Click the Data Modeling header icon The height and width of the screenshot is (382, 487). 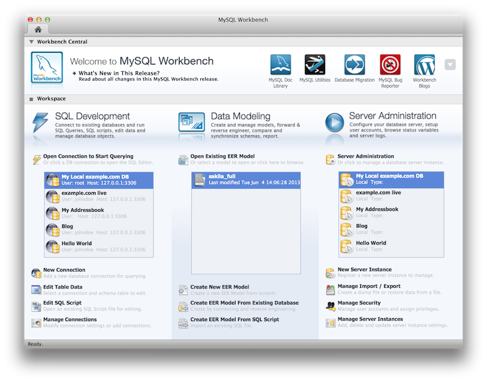[x=191, y=122]
